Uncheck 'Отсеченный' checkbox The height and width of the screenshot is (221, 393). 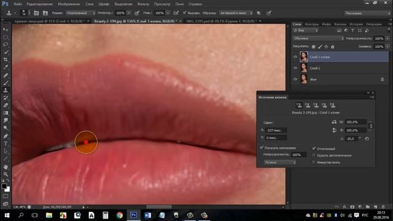(314, 149)
